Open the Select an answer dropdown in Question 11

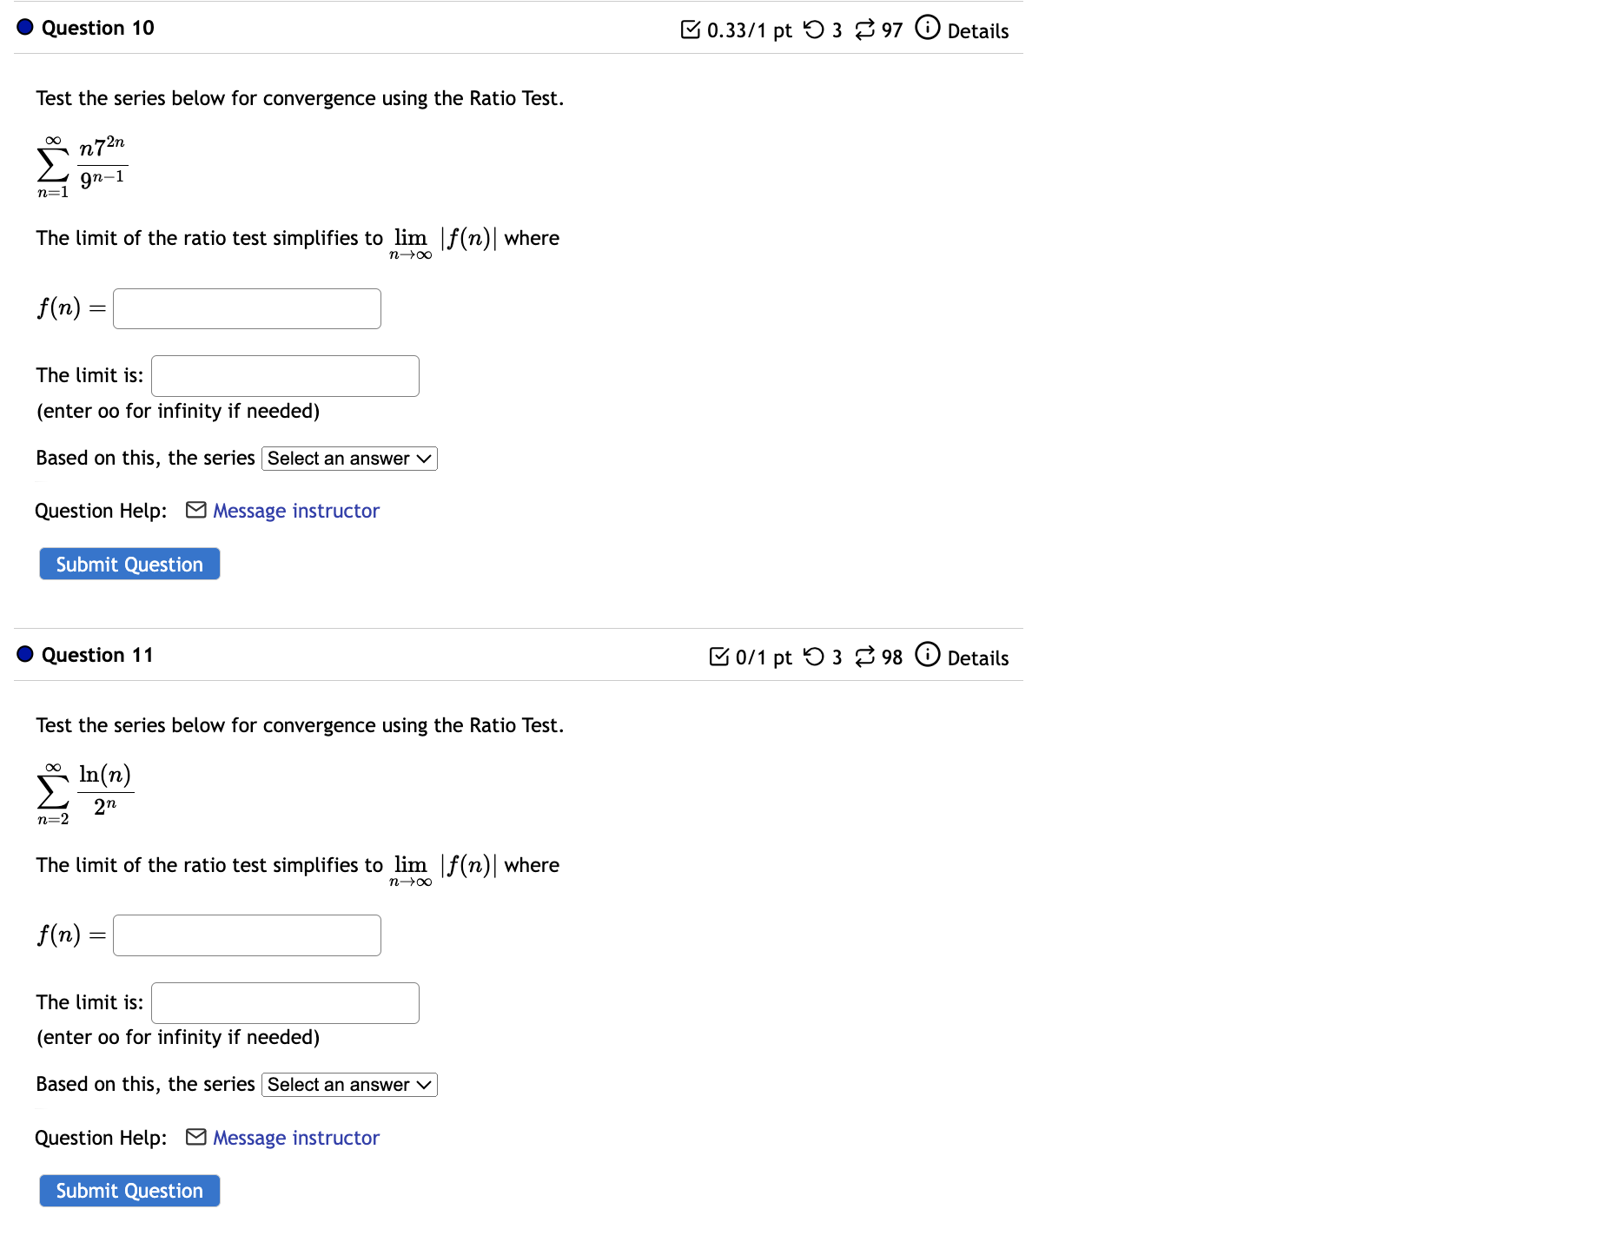pyautogui.click(x=348, y=1084)
